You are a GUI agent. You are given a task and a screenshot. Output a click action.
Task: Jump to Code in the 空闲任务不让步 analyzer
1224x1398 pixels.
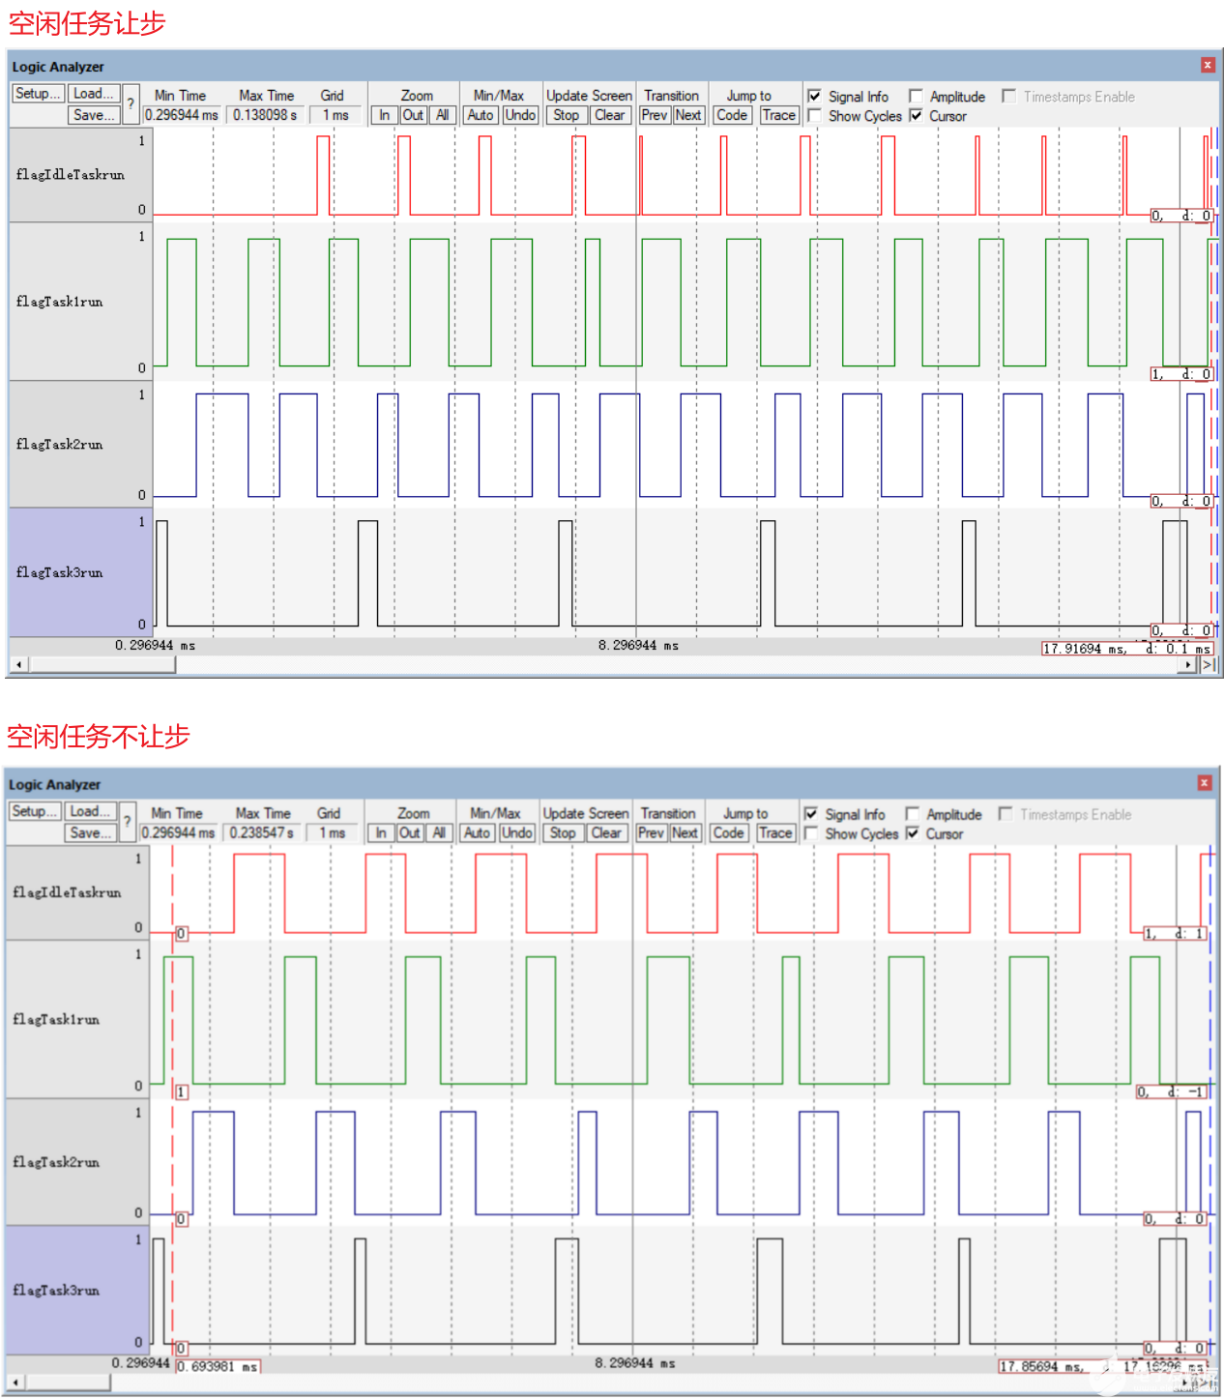(728, 832)
